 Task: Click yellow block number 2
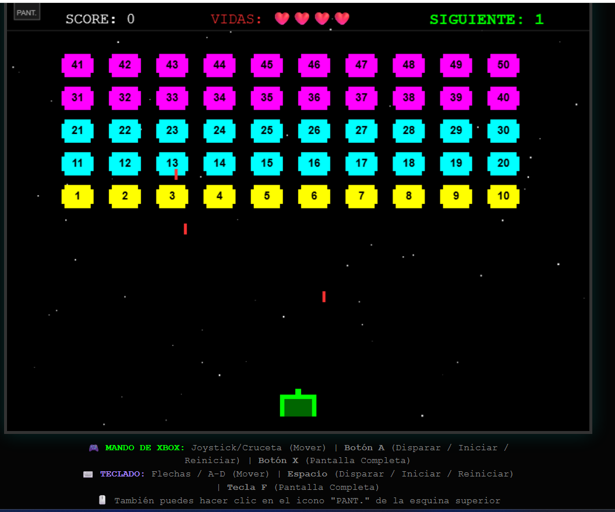[x=125, y=196]
